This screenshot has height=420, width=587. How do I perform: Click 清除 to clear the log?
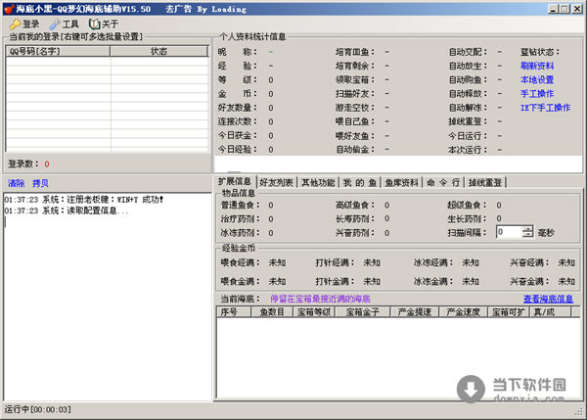click(x=17, y=183)
